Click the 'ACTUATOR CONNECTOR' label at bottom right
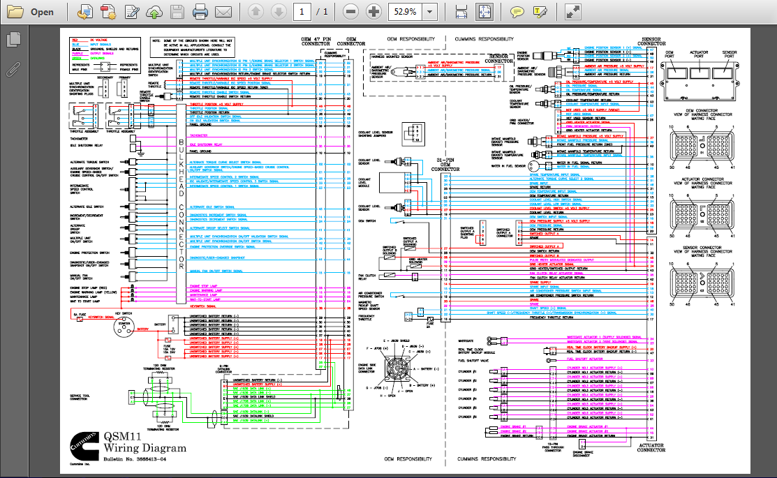 coord(651,447)
